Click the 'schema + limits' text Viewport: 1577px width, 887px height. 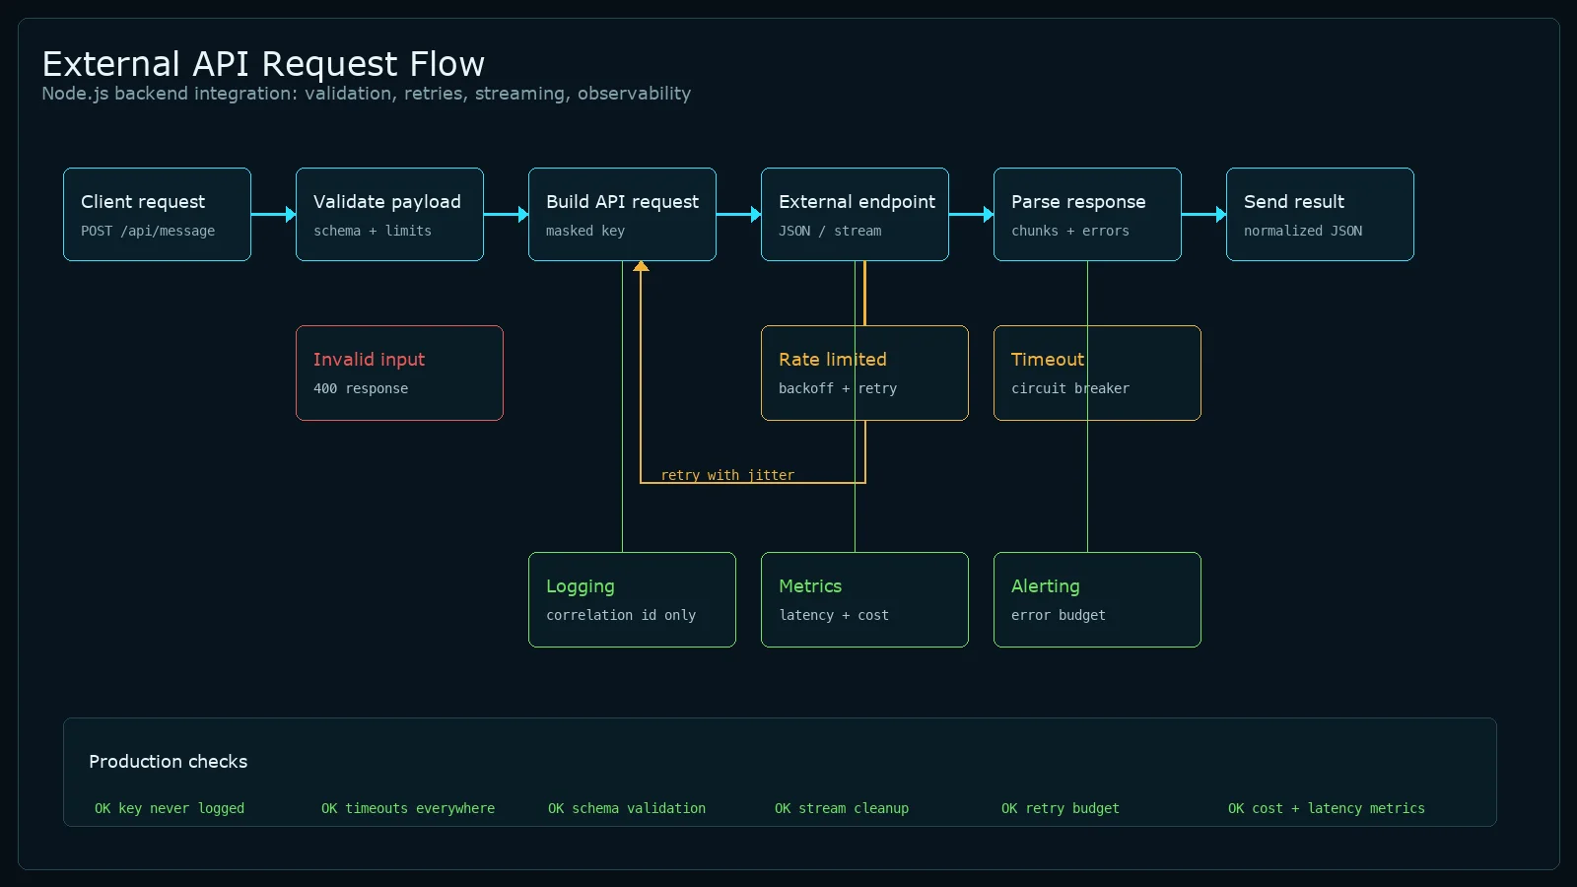coord(373,231)
